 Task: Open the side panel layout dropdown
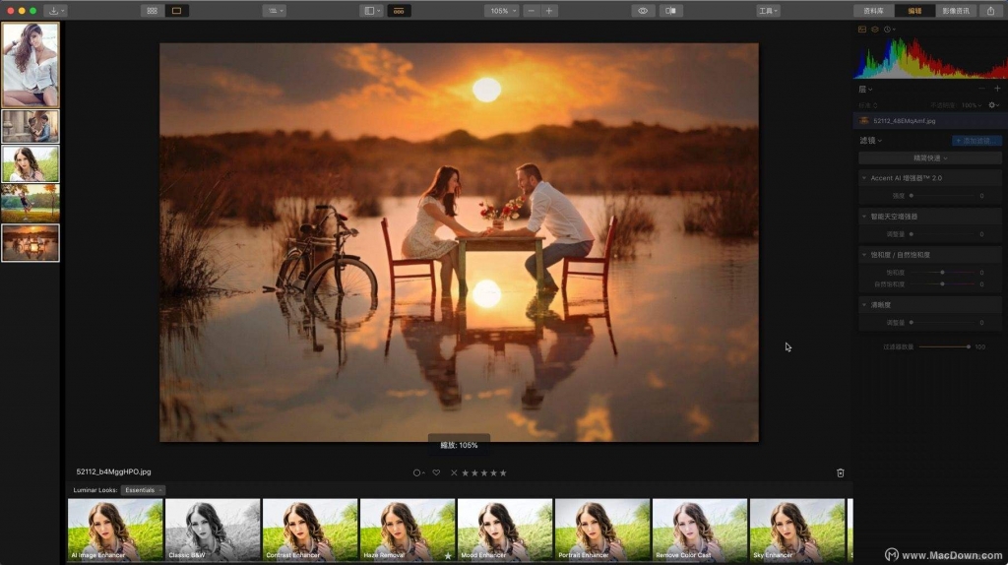tap(372, 11)
